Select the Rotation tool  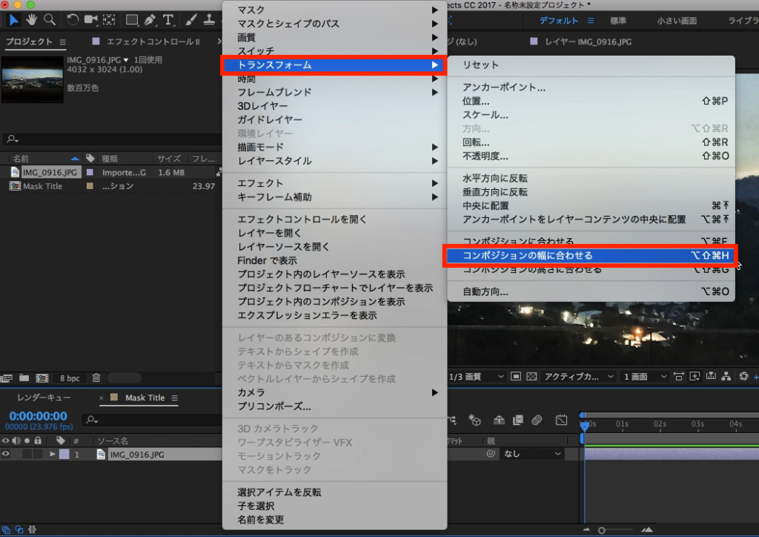click(73, 19)
